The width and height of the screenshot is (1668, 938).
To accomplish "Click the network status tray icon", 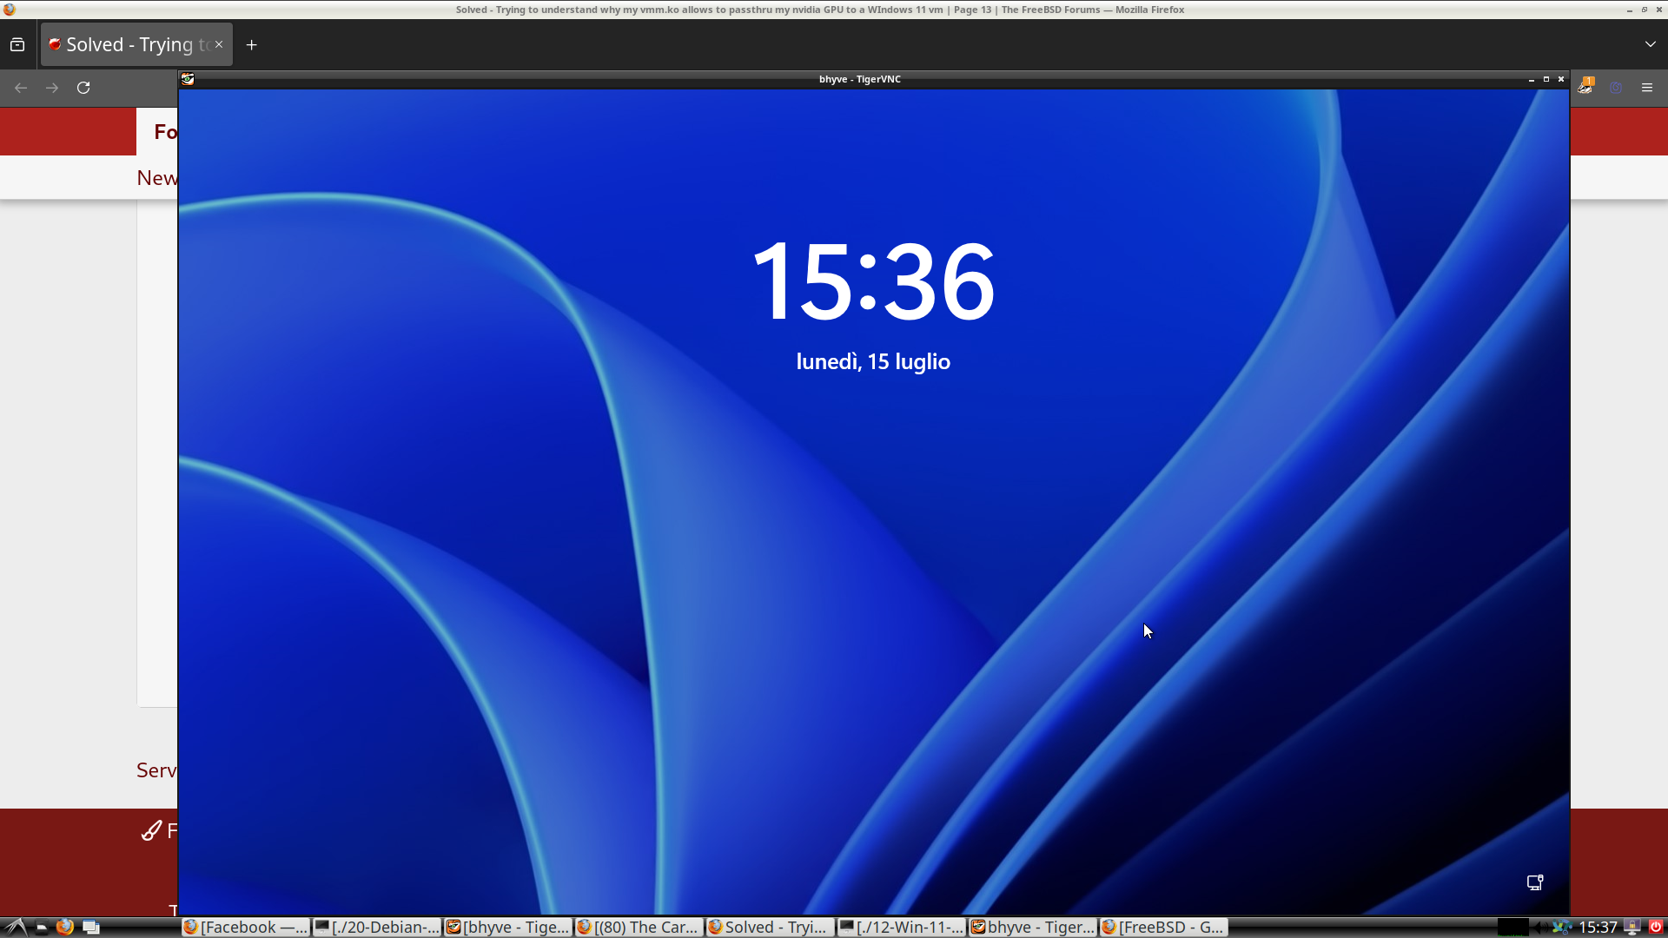I will click(x=1562, y=928).
